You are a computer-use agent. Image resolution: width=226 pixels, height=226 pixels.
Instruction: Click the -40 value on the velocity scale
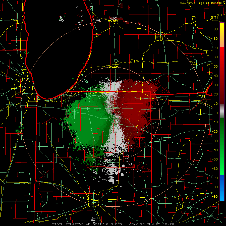(215, 150)
